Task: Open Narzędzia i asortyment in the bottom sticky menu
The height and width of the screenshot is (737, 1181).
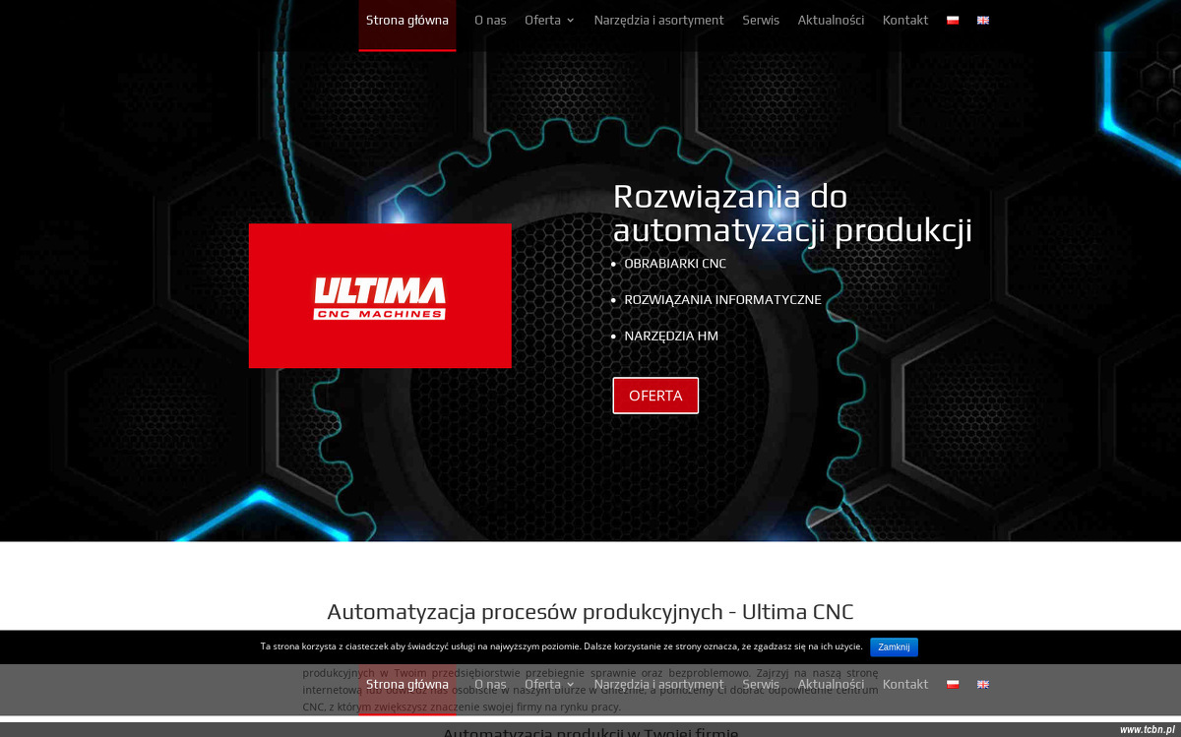Action: (658, 684)
